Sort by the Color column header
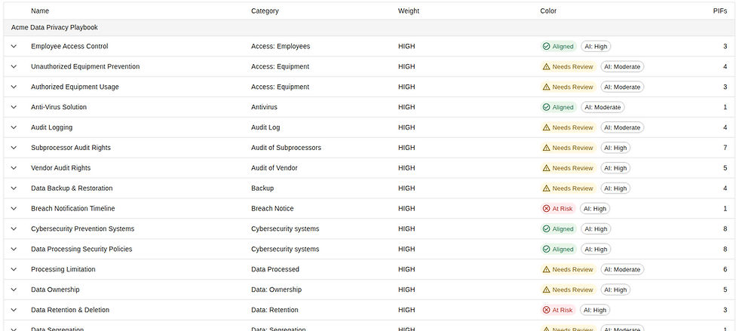The height and width of the screenshot is (331, 739). click(x=548, y=11)
